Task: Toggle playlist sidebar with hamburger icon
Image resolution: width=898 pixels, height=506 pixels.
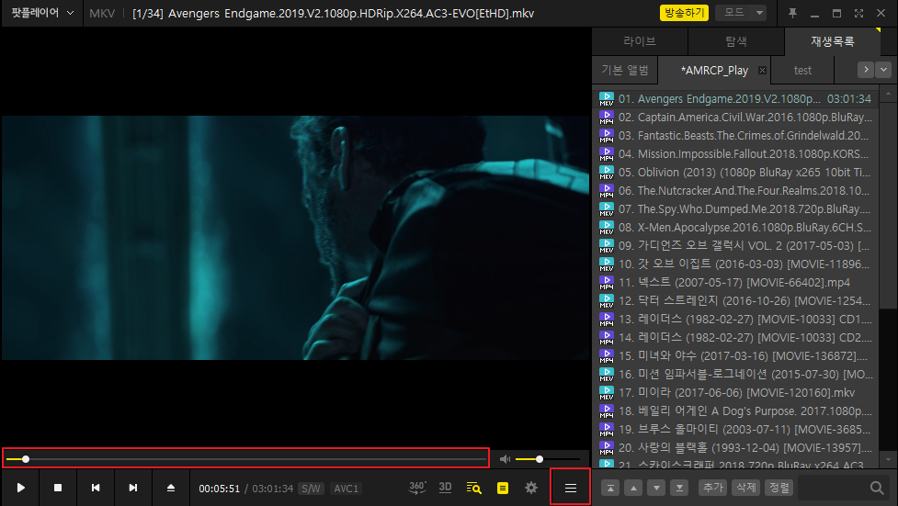Action: 570,488
